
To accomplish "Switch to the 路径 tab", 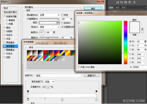I will click(124, 7).
